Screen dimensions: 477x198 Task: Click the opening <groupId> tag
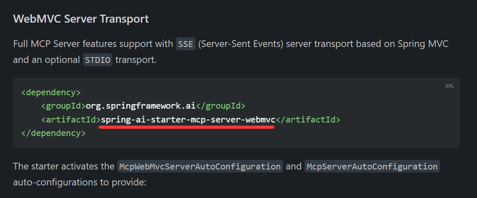click(x=63, y=106)
